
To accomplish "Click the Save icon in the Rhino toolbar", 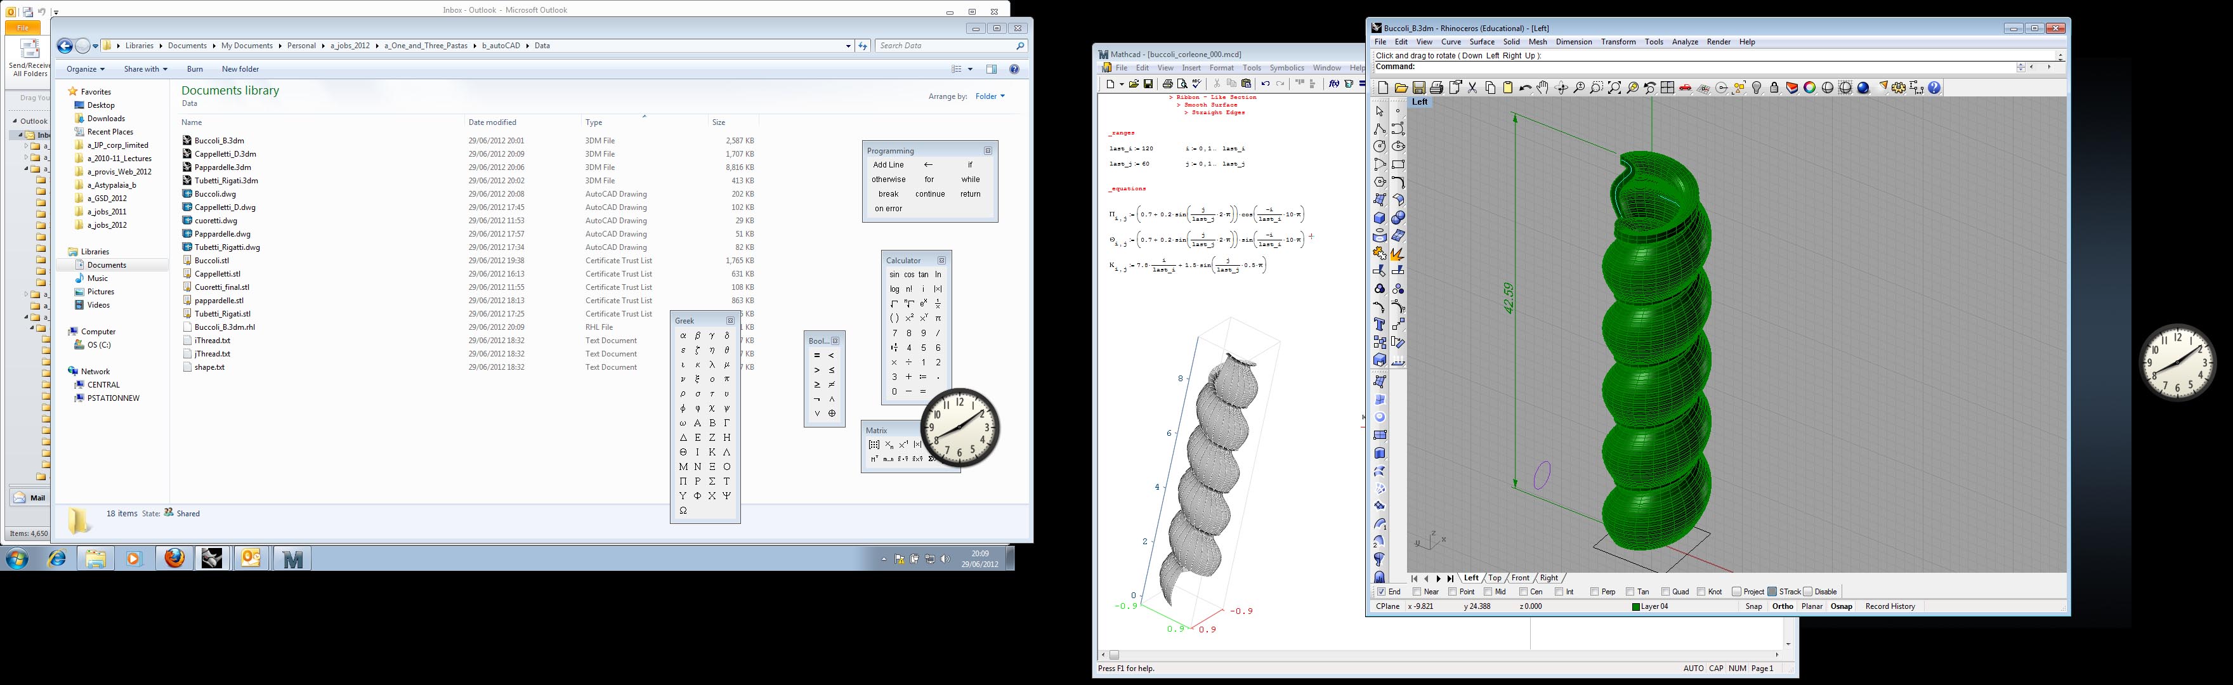I will pyautogui.click(x=1419, y=88).
